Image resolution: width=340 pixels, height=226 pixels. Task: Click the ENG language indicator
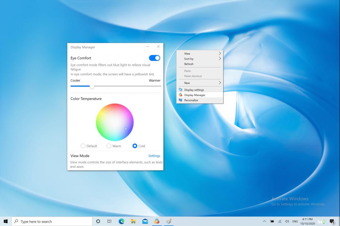click(295, 221)
